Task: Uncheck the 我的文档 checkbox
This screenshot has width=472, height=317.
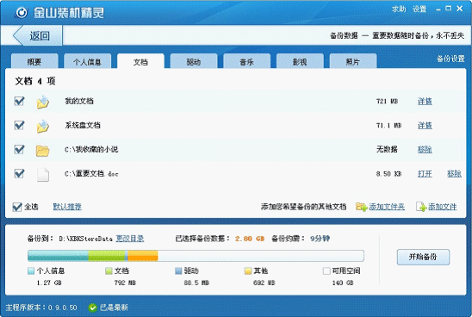Action: point(19,101)
